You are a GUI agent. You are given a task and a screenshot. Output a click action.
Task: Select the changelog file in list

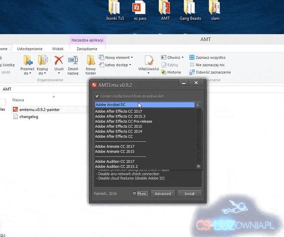coord(28,117)
